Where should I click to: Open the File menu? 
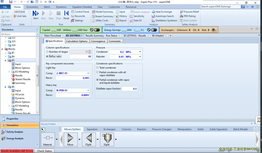(5, 7)
